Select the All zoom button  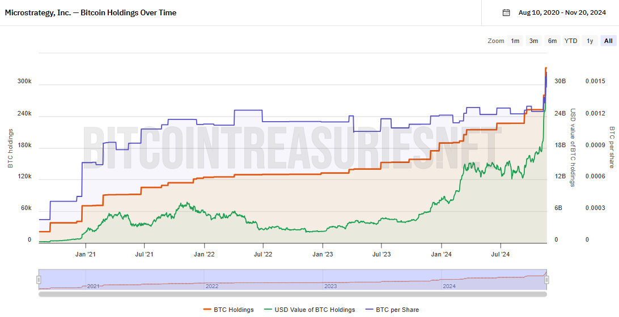coord(608,41)
